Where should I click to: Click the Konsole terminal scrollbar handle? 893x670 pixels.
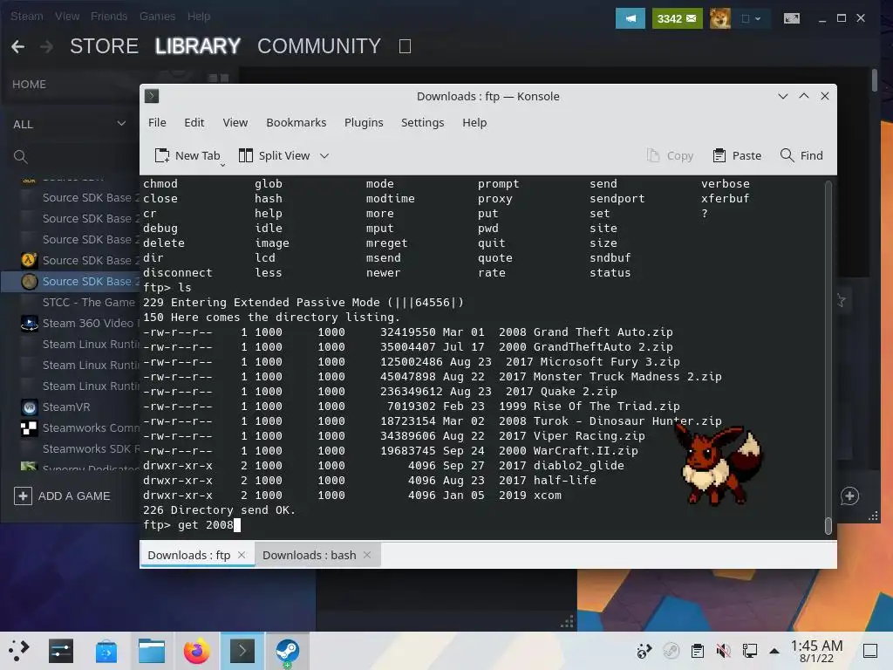828,526
